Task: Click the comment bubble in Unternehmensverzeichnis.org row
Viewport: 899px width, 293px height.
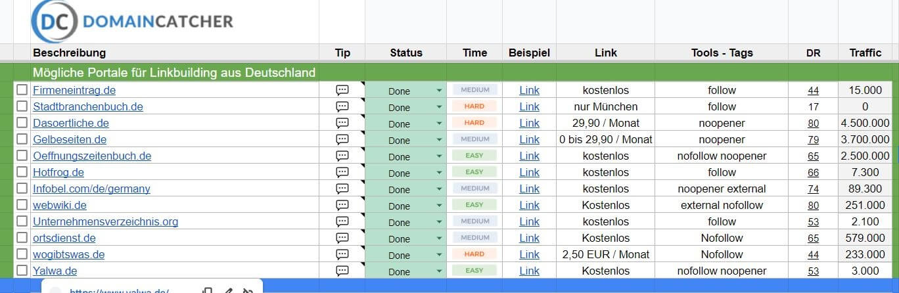Action: click(342, 221)
